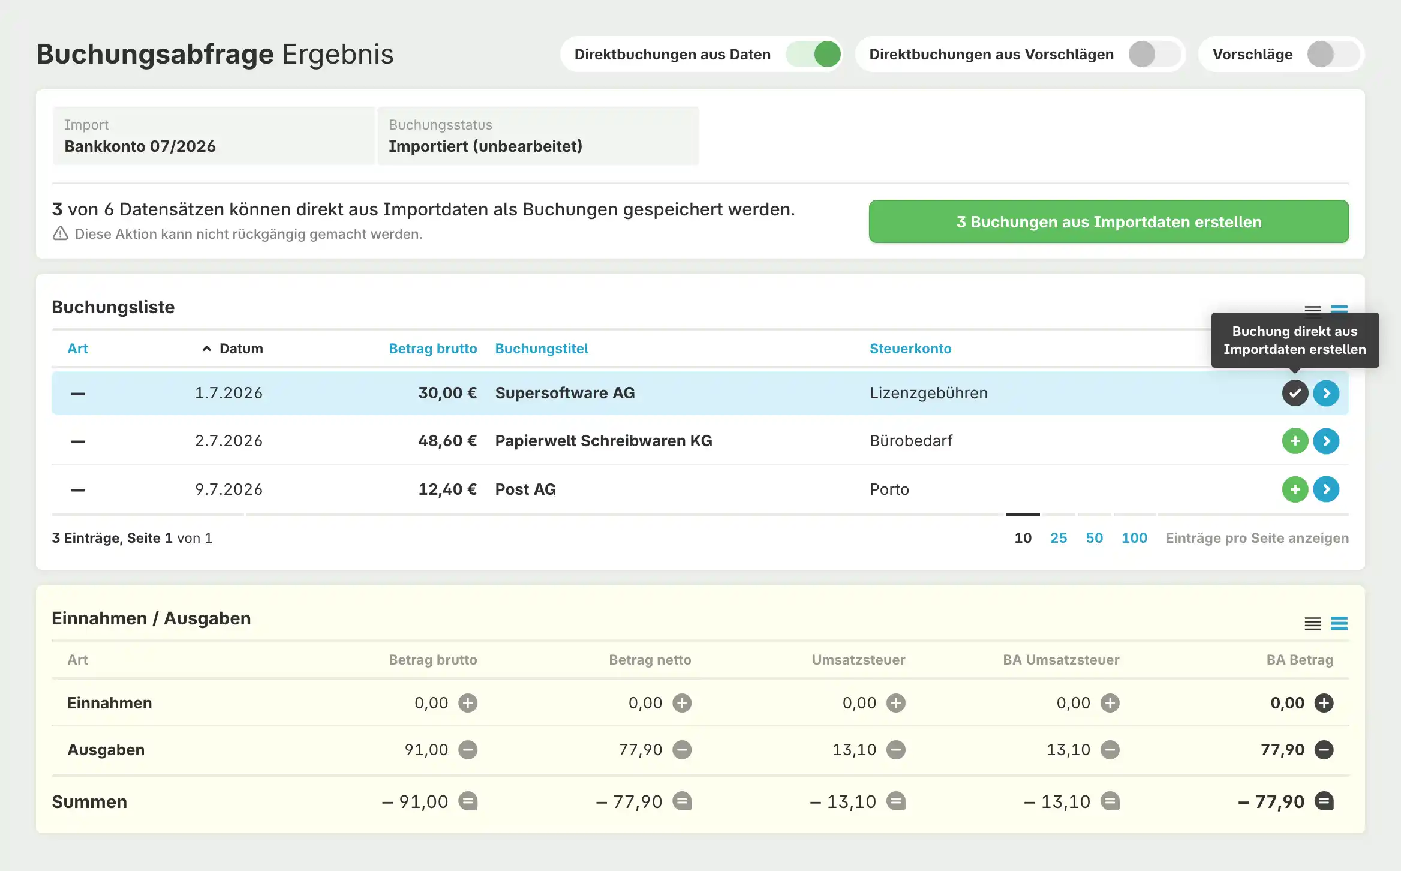Click the date 9.7.2026
This screenshot has height=871, width=1401.
pos(229,489)
